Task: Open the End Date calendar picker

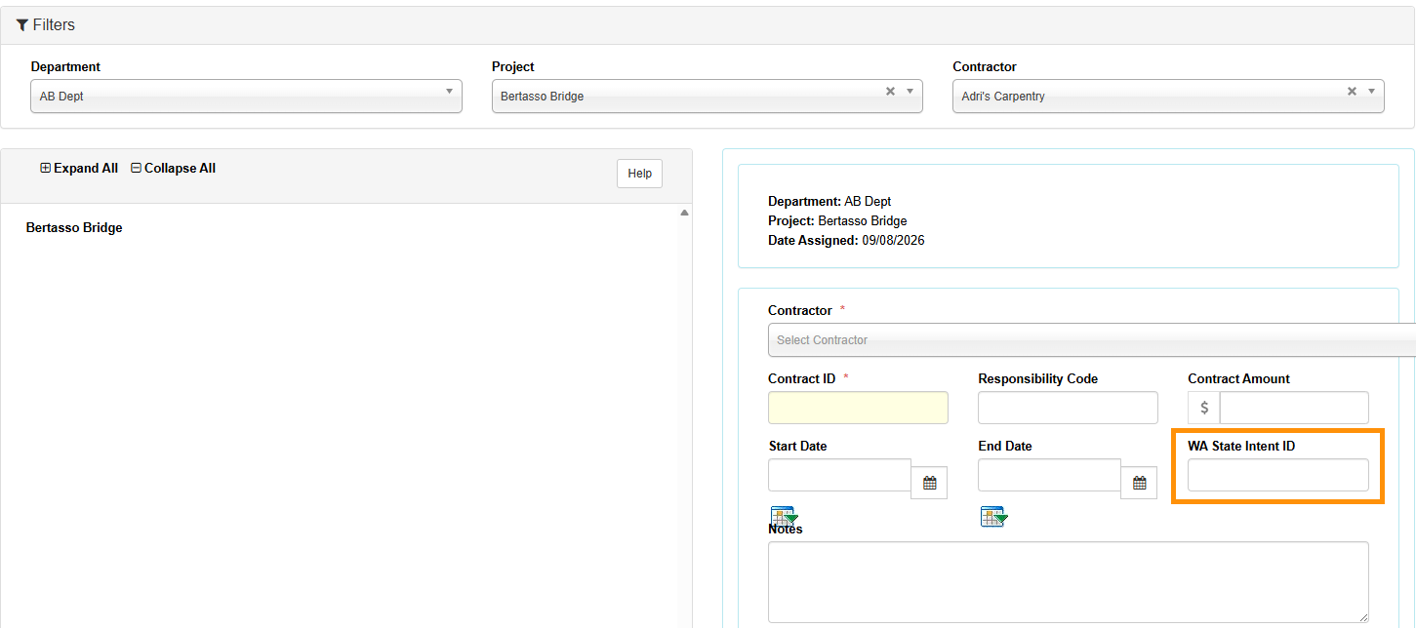Action: (x=1140, y=482)
